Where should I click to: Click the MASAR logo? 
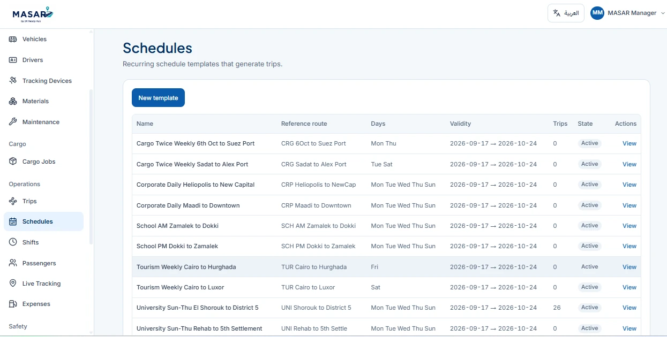(x=33, y=14)
